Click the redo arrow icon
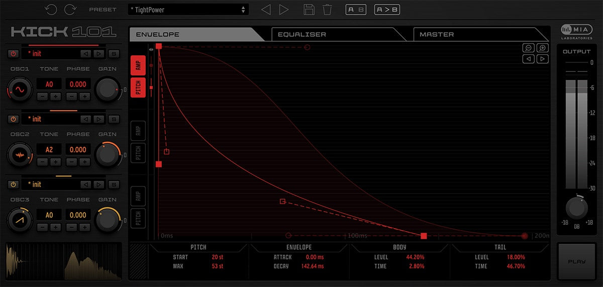This screenshot has width=603, height=287. 70,10
